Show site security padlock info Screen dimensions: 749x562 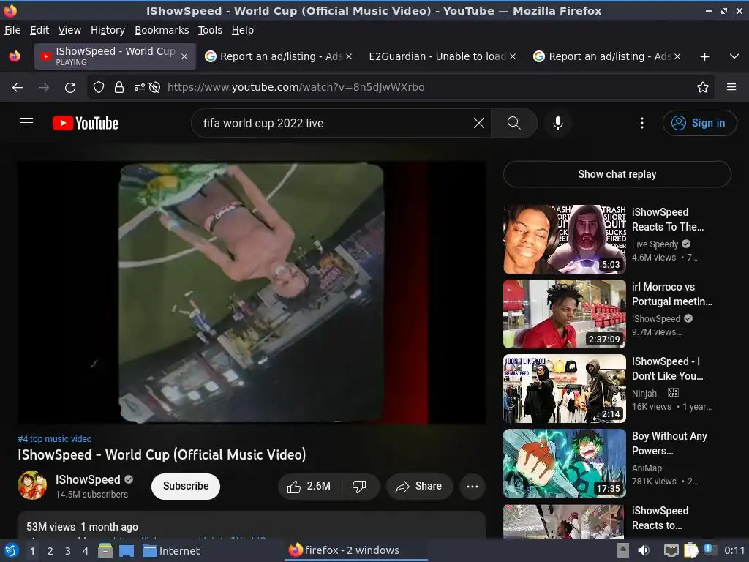point(119,88)
